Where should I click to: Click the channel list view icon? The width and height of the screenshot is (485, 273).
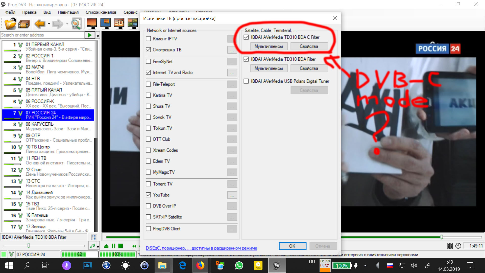pyautogui.click(x=94, y=237)
